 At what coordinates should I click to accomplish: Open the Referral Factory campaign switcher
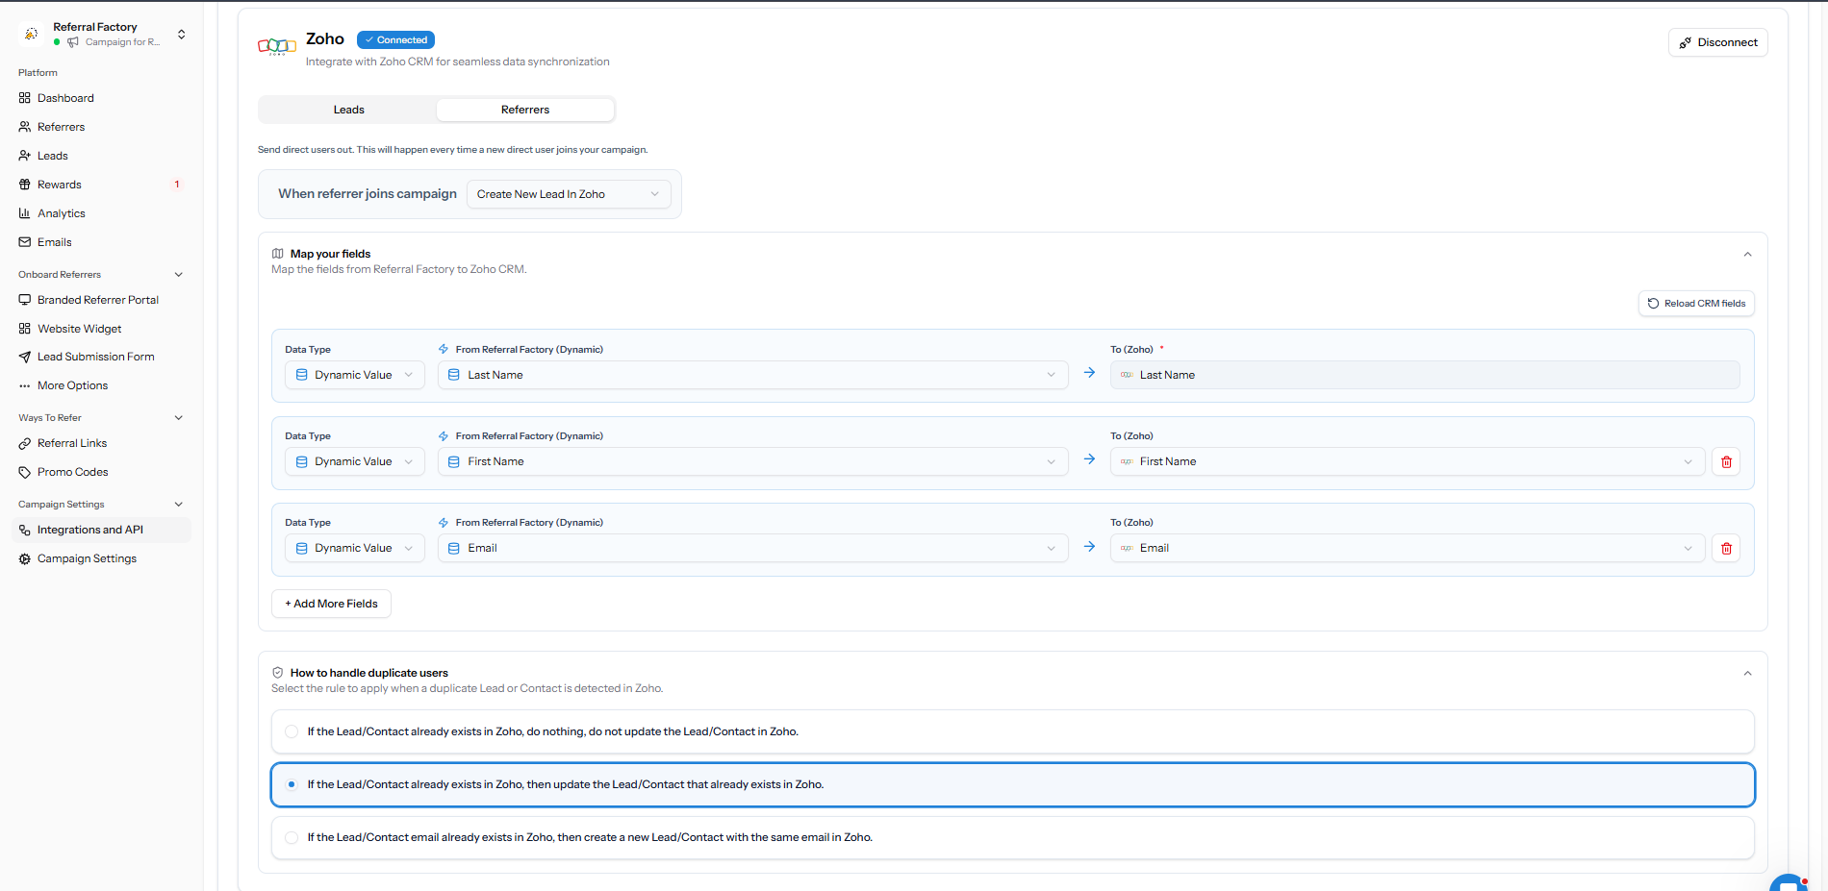click(101, 34)
